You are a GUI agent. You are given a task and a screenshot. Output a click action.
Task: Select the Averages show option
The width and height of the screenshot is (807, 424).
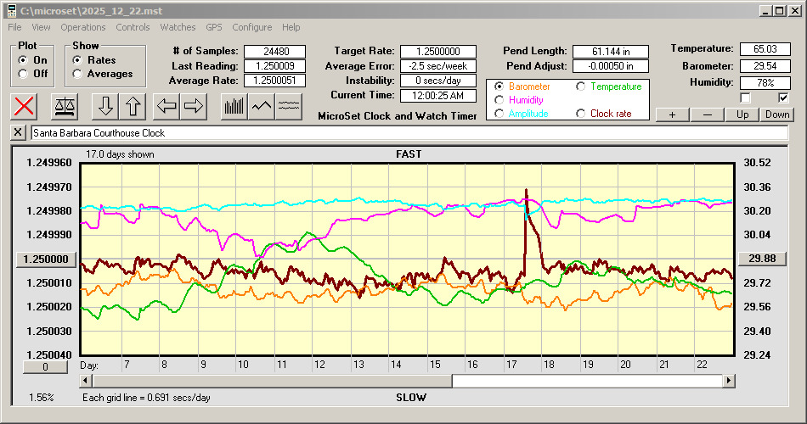[78, 74]
